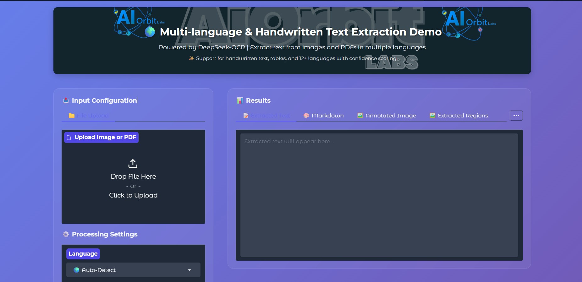582x282 pixels.
Task: Click the file icon in Upload Image or PDF label
Action: [69, 138]
